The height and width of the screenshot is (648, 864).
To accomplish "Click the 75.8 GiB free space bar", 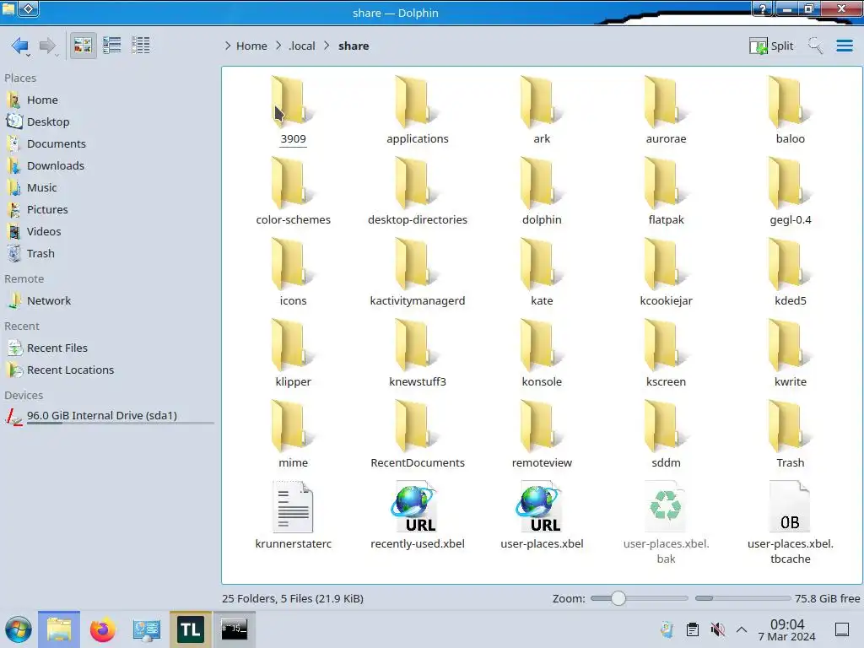I will tap(742, 598).
